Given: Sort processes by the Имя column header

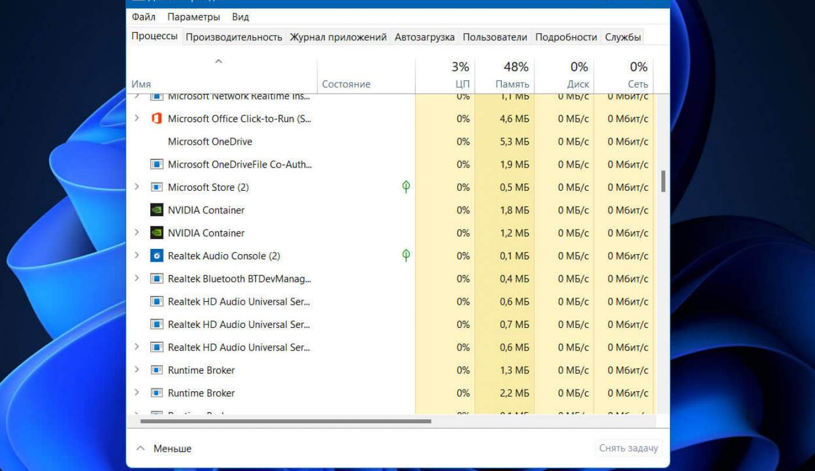Looking at the screenshot, I should 141,84.
